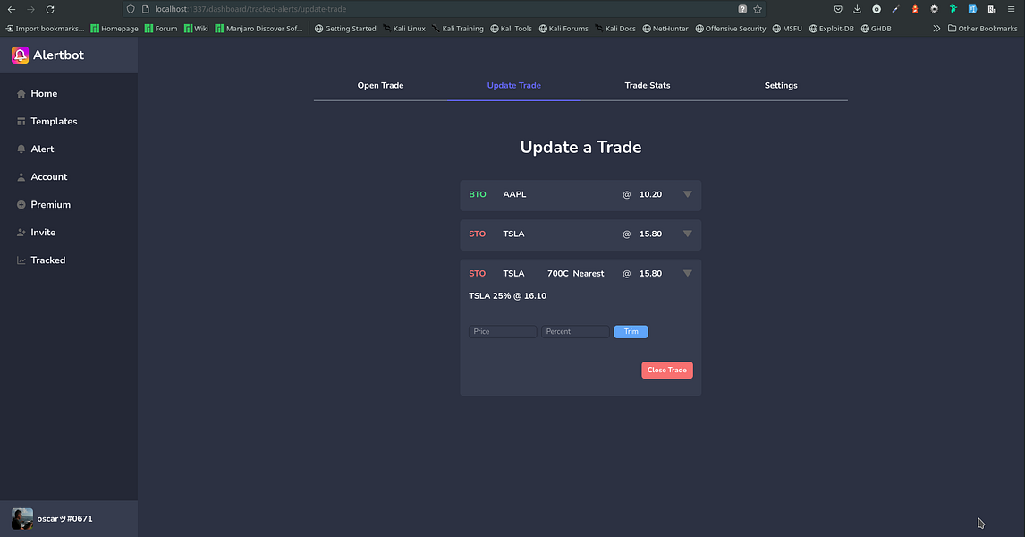The height and width of the screenshot is (537, 1025).
Task: Click the Home house icon
Action: tap(21, 94)
